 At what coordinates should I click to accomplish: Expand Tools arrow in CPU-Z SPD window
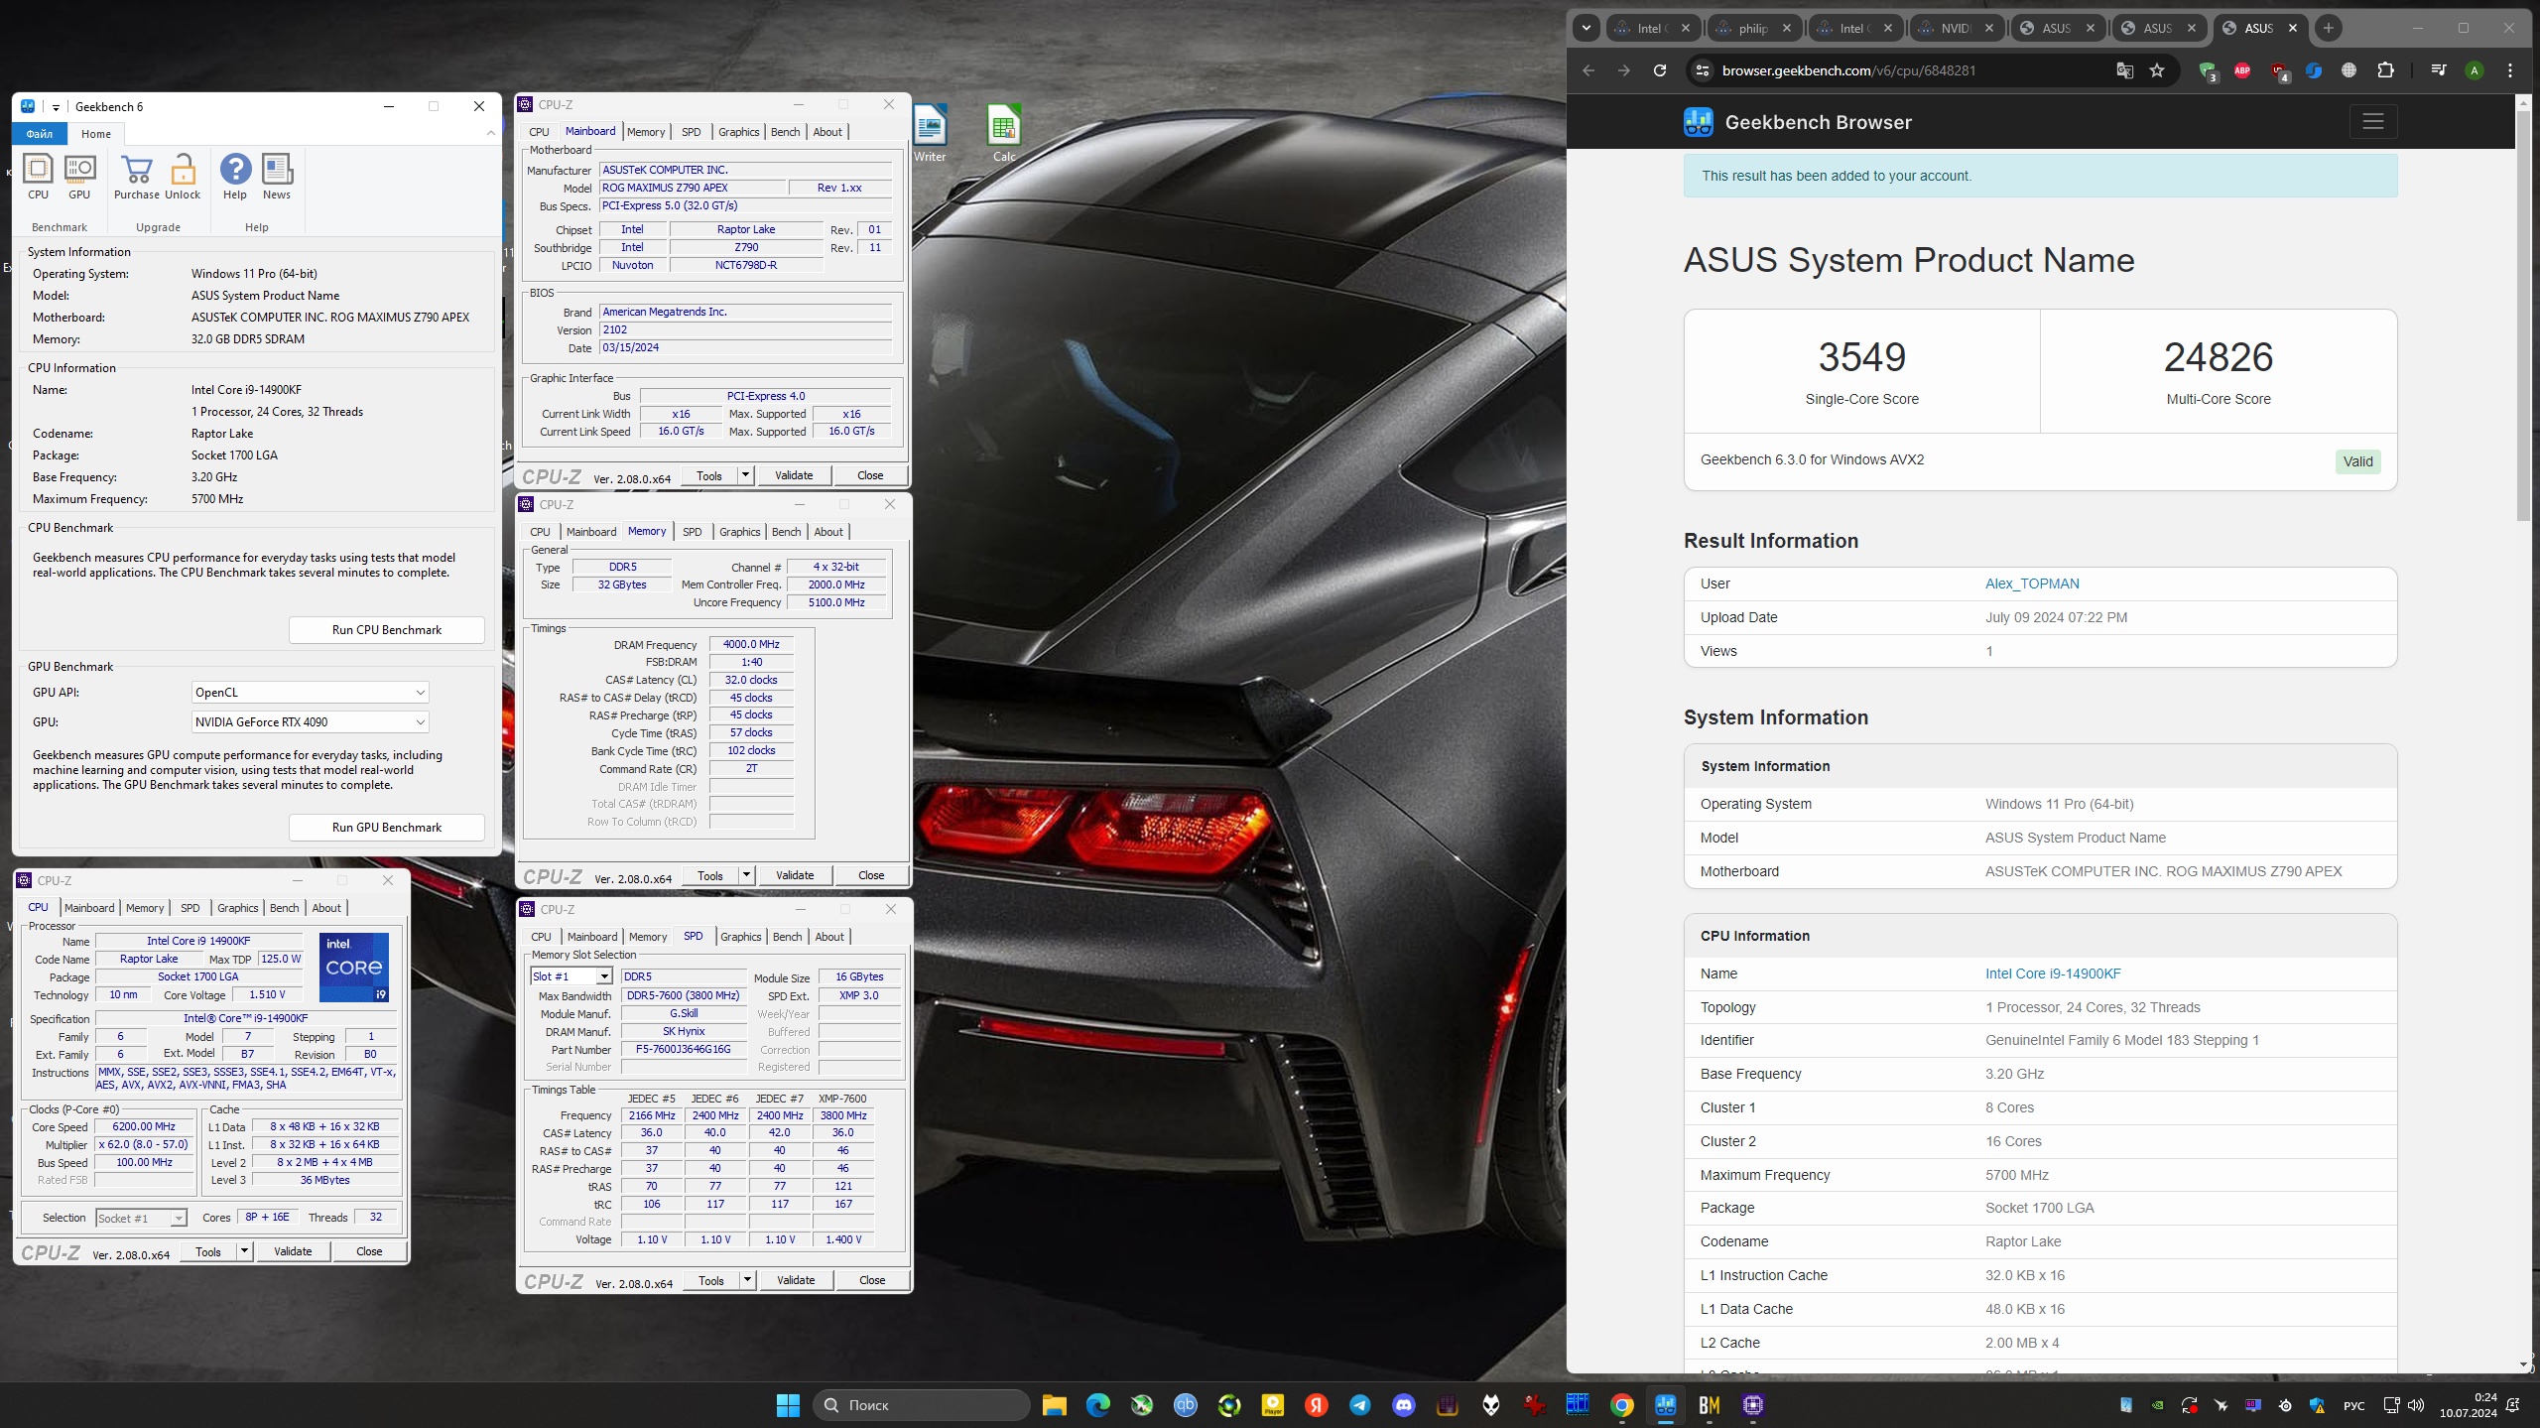click(747, 1280)
